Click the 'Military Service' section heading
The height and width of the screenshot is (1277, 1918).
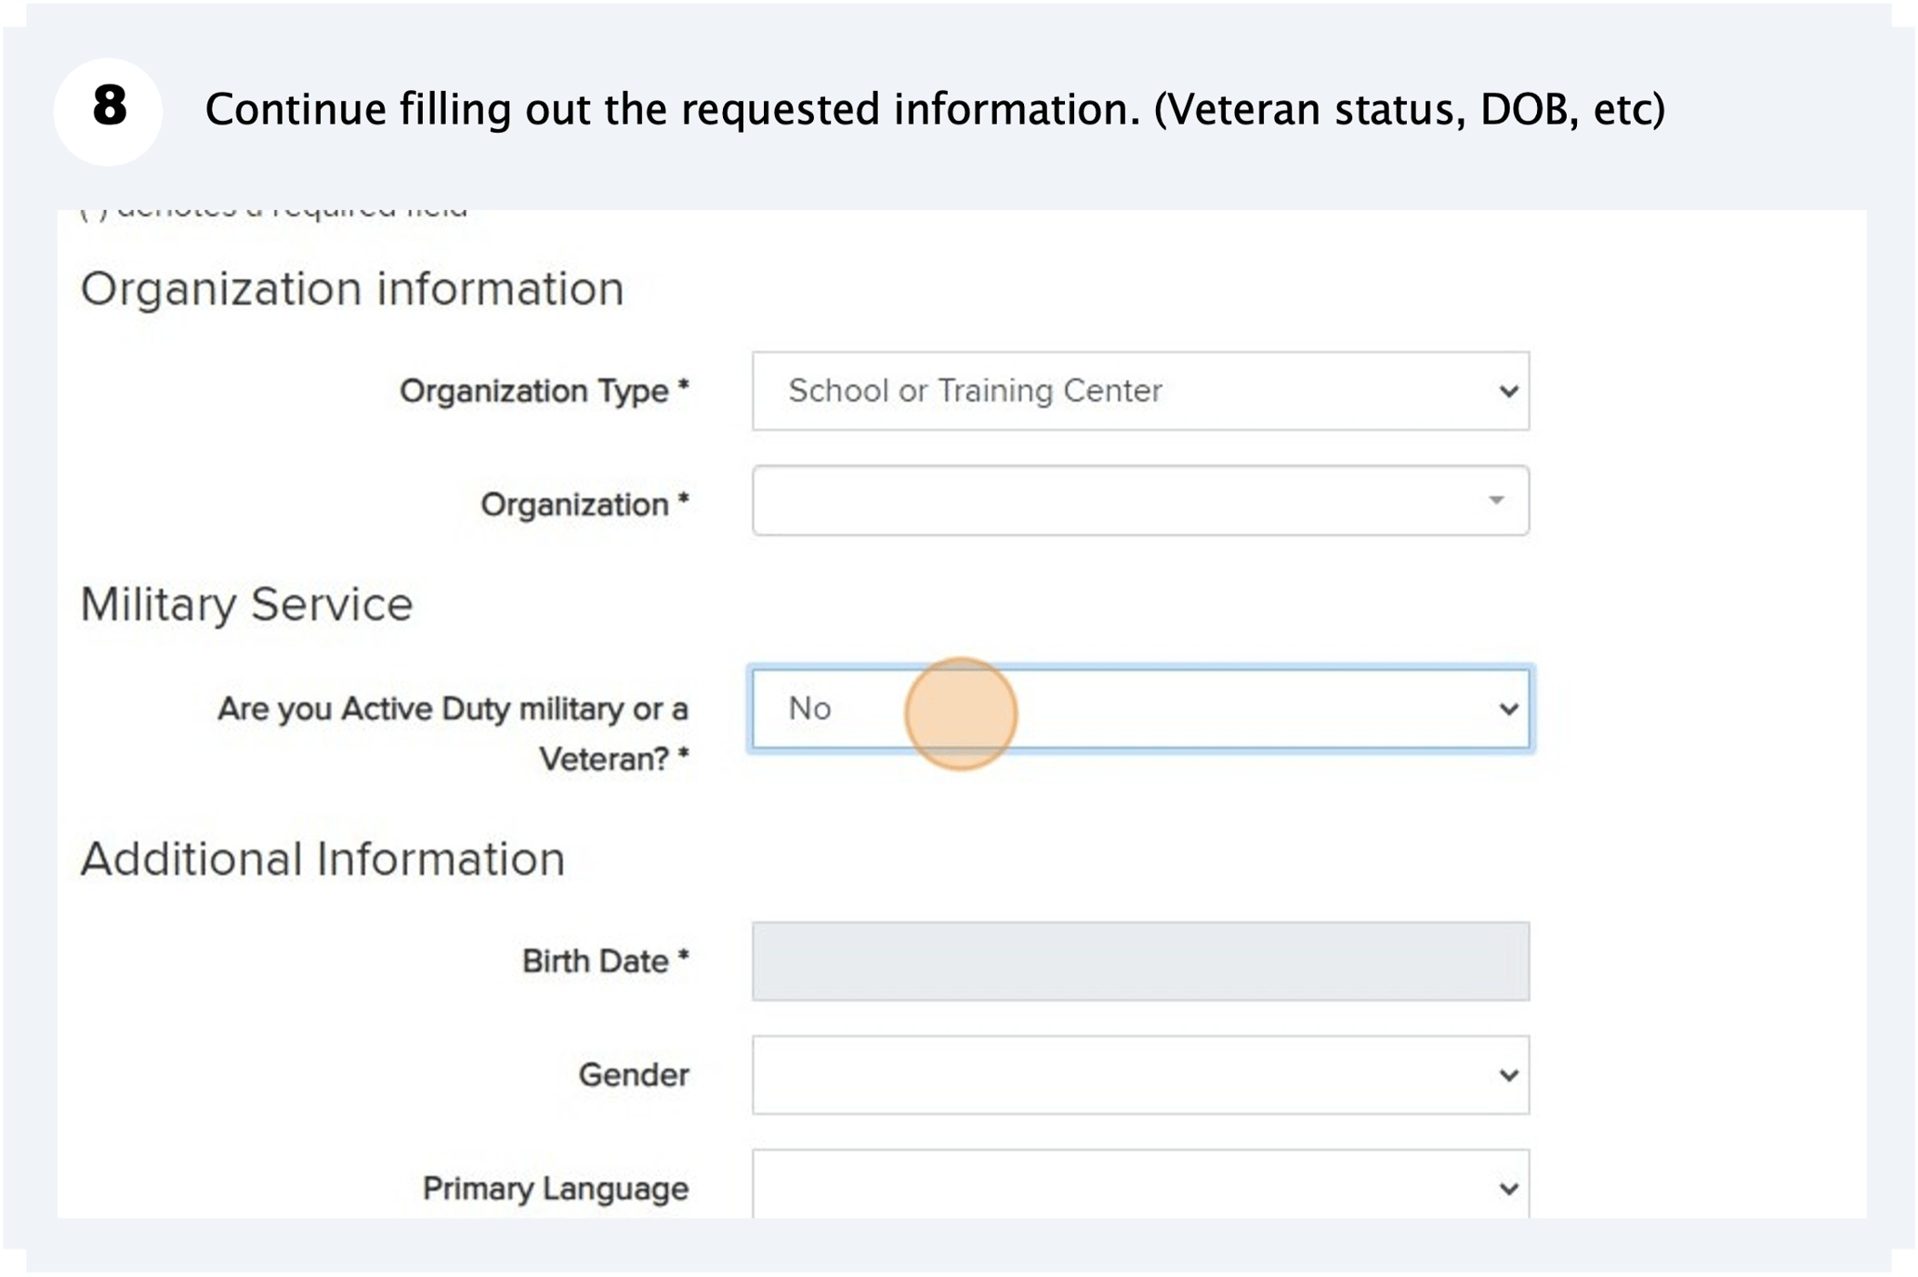pos(247,604)
